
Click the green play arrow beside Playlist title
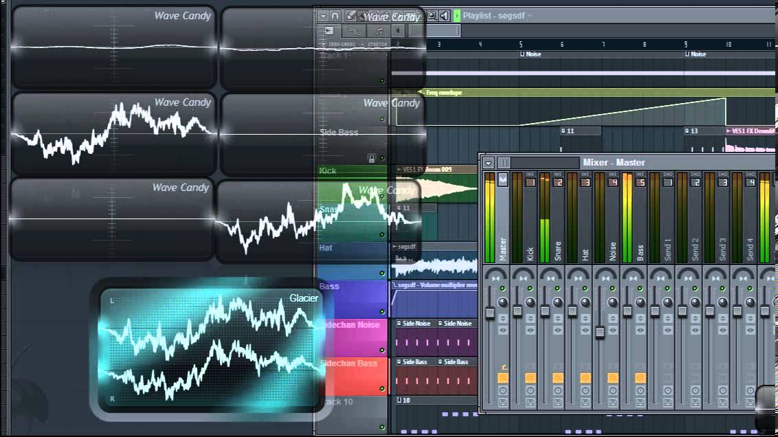[x=457, y=16]
